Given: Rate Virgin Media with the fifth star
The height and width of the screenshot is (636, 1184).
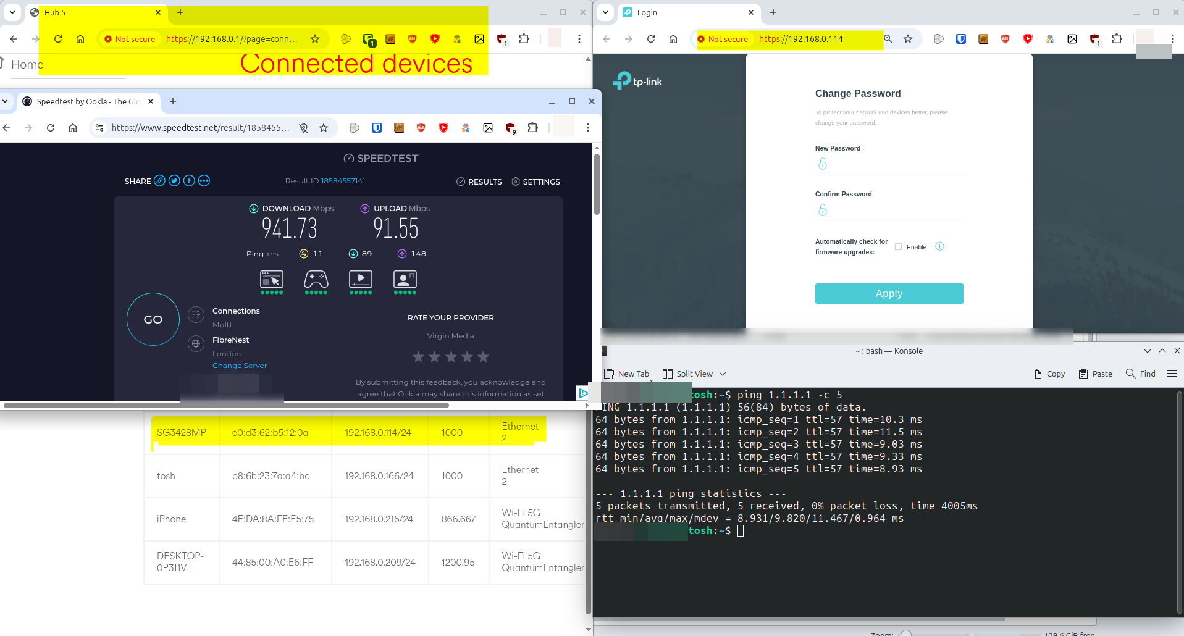Looking at the screenshot, I should click(x=483, y=357).
